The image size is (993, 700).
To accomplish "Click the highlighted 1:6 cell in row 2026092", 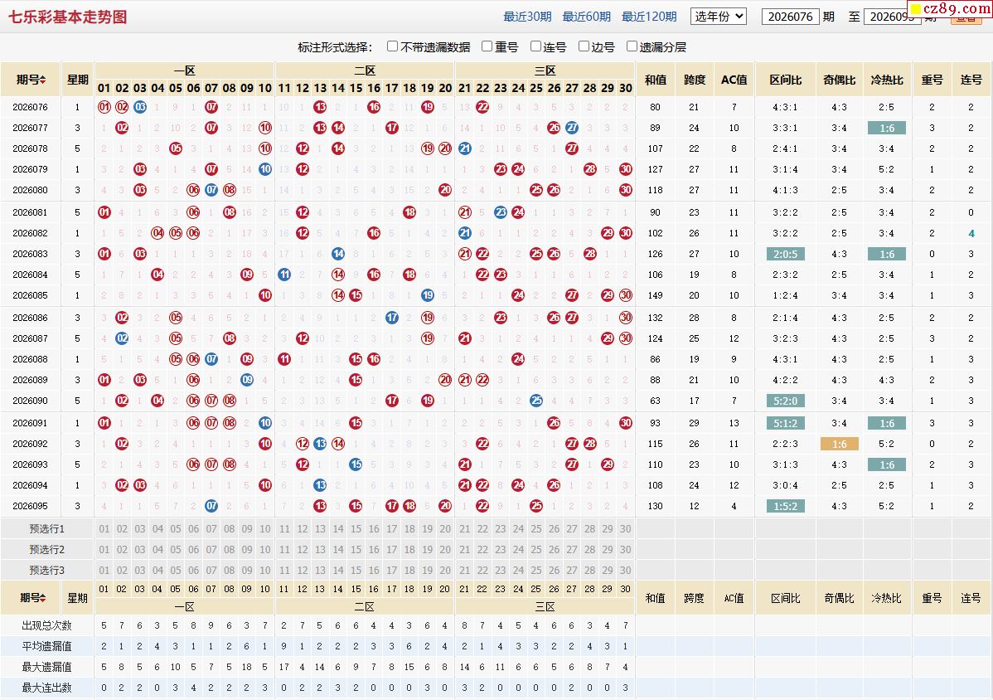I will pos(839,444).
